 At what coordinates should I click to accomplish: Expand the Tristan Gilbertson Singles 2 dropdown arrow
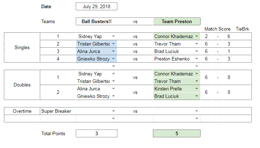[113, 44]
